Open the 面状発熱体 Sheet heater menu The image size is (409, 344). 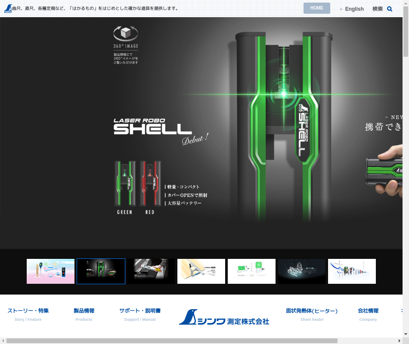312,311
